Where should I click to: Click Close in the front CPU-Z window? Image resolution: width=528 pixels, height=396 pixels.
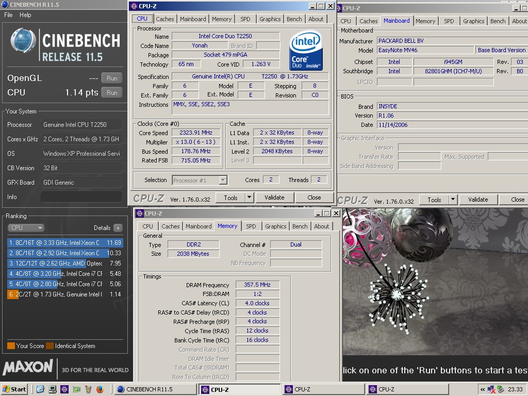point(314,197)
